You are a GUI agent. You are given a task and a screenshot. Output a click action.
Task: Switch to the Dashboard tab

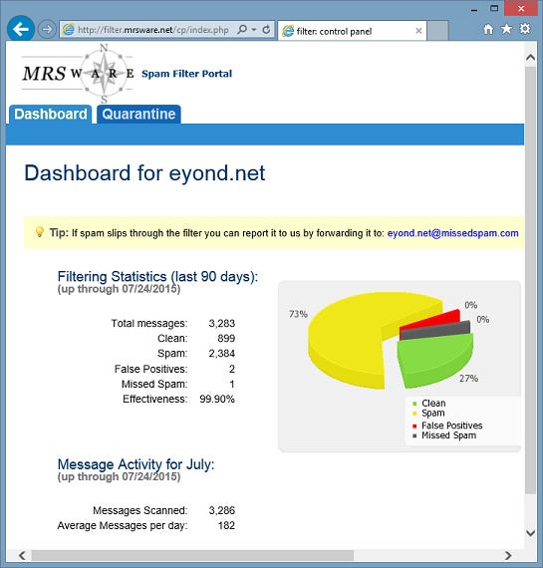[51, 115]
